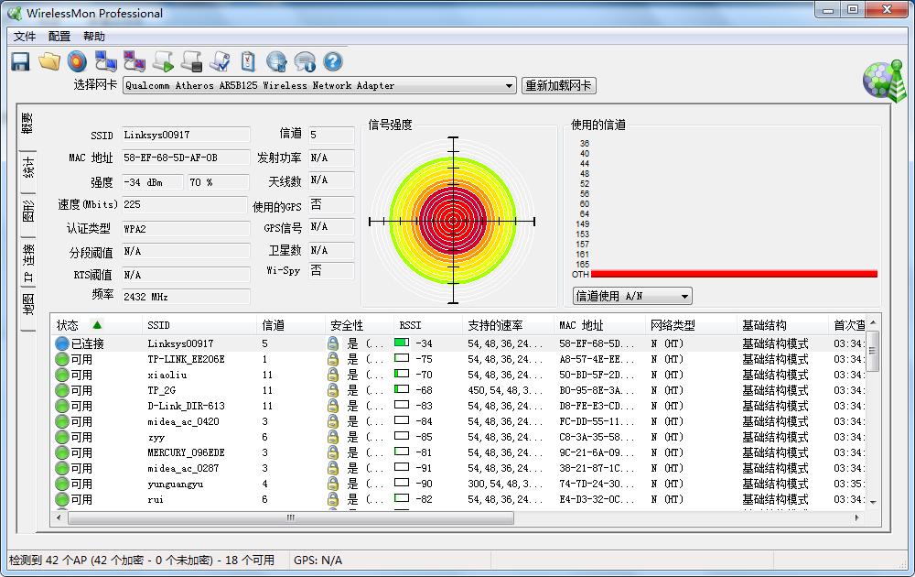Click the 重新加载网卡 button

click(x=558, y=86)
